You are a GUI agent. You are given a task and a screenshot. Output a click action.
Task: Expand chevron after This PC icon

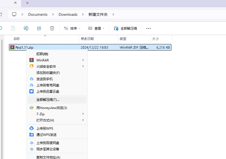[x=22, y=14]
